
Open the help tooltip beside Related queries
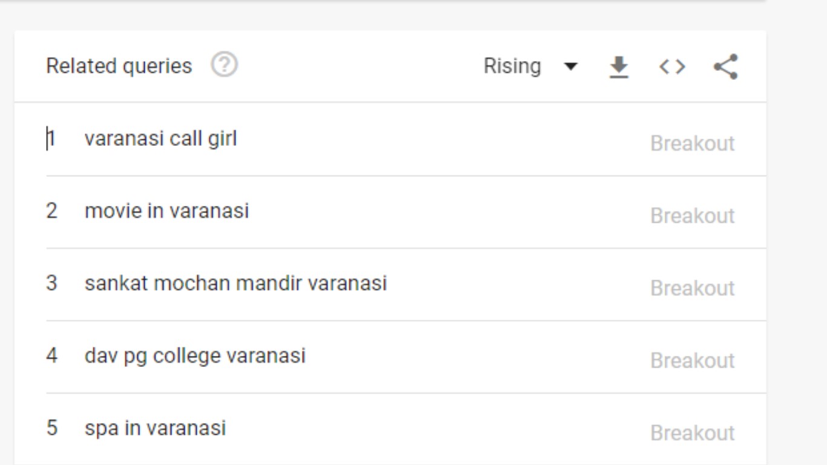point(225,65)
